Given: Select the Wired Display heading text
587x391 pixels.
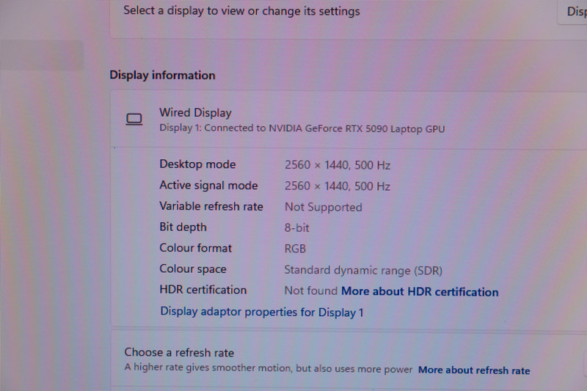Looking at the screenshot, I should [x=195, y=113].
